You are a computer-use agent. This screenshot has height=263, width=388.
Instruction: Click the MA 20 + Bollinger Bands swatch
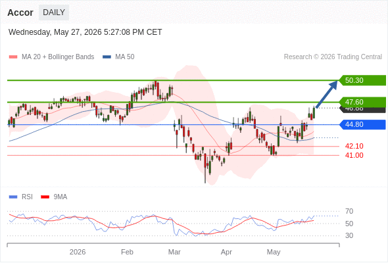13,57
